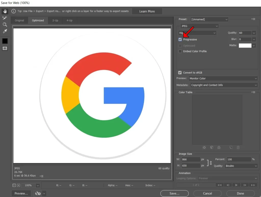Click the white Matte color swatch
This screenshot has height=197, width=261.
pyautogui.click(x=245, y=45)
